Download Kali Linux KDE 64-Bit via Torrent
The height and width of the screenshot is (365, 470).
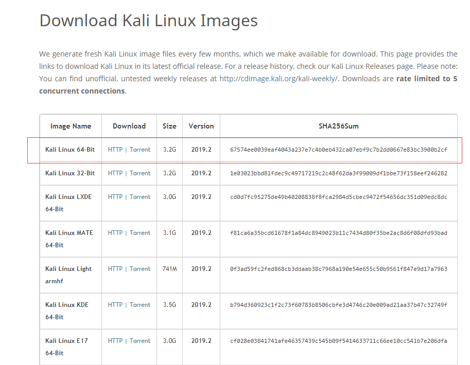pyautogui.click(x=140, y=304)
